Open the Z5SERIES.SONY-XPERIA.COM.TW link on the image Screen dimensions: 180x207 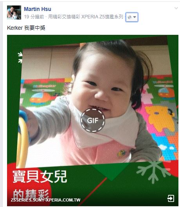click(45, 200)
